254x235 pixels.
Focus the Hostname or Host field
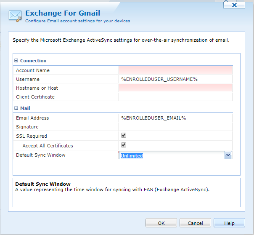pyautogui.click(x=175, y=88)
